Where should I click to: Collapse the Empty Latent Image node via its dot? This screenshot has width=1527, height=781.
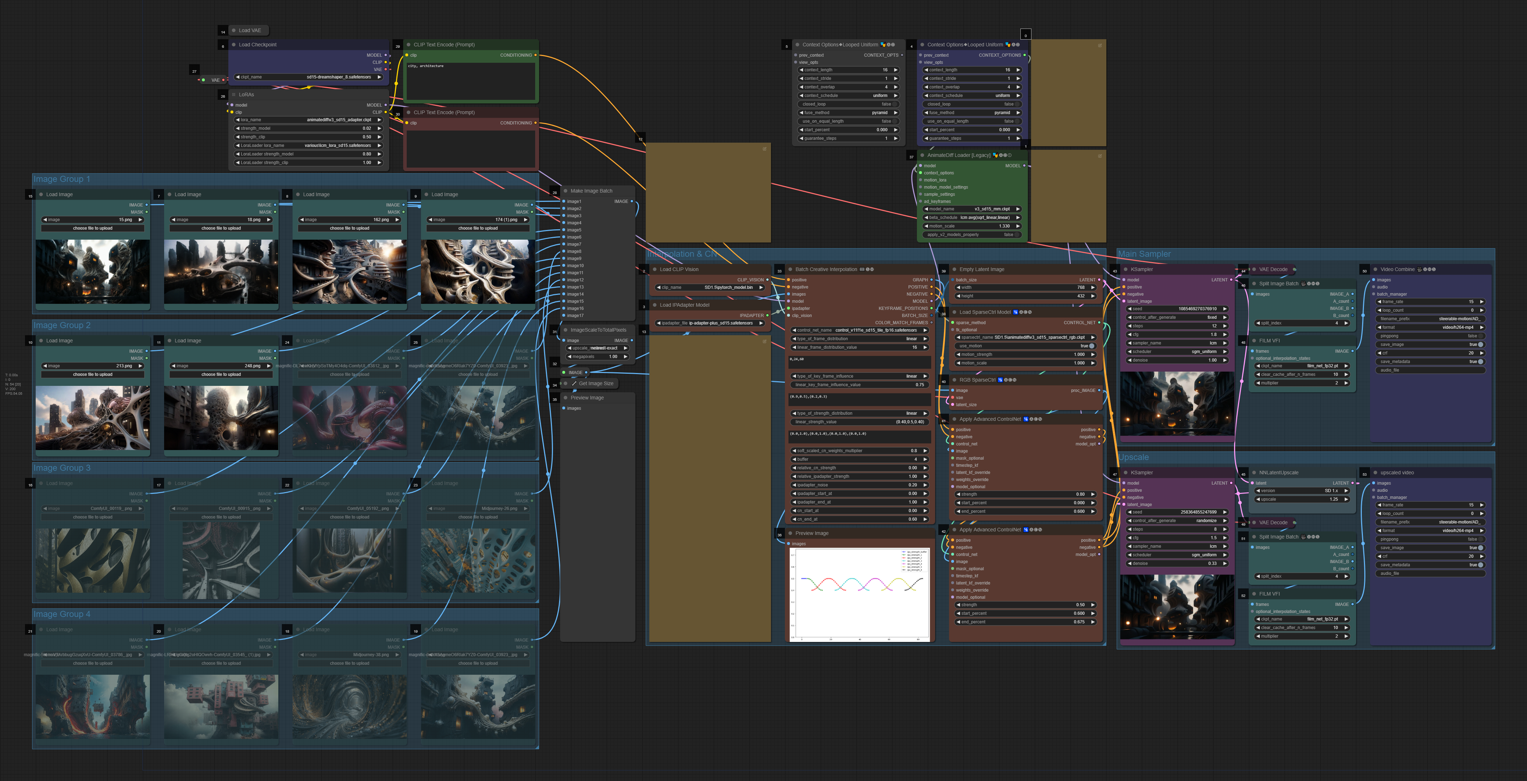(x=954, y=269)
